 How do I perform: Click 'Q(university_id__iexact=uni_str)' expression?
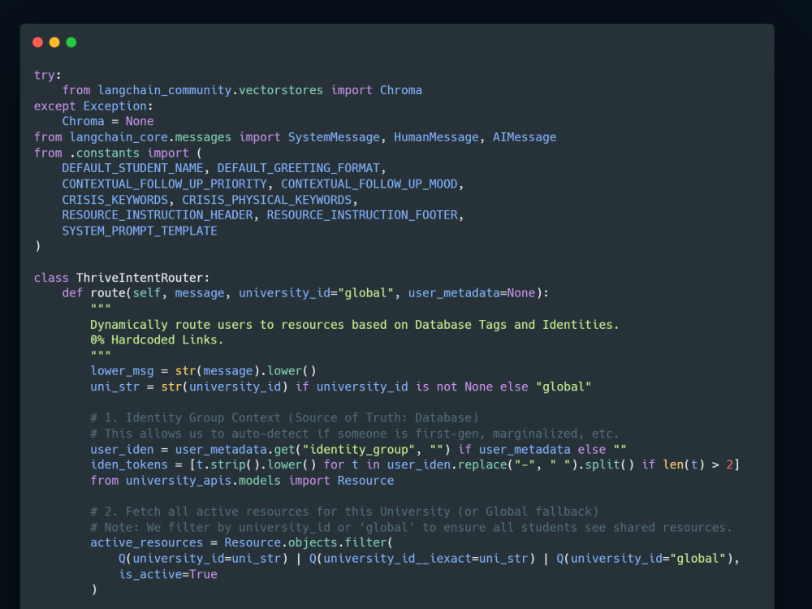(x=422, y=559)
